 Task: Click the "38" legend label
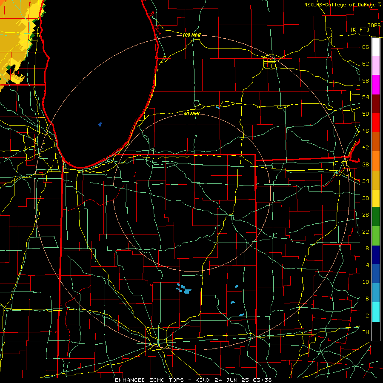click(x=366, y=164)
